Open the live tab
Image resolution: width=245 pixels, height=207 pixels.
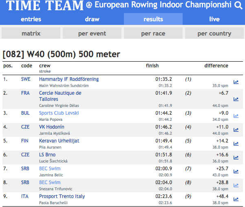[214, 19]
